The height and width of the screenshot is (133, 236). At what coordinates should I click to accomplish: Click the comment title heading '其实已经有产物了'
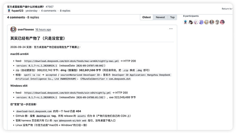click(38, 38)
